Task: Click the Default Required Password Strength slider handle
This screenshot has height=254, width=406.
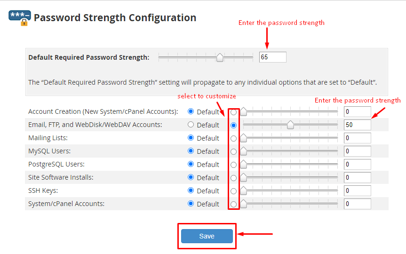Action: coord(220,57)
